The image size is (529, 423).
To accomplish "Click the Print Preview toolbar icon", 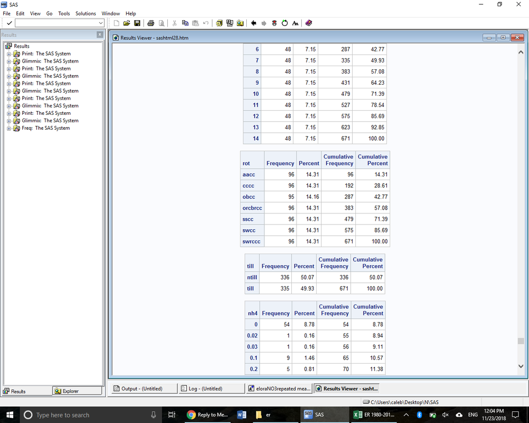I will (162, 23).
